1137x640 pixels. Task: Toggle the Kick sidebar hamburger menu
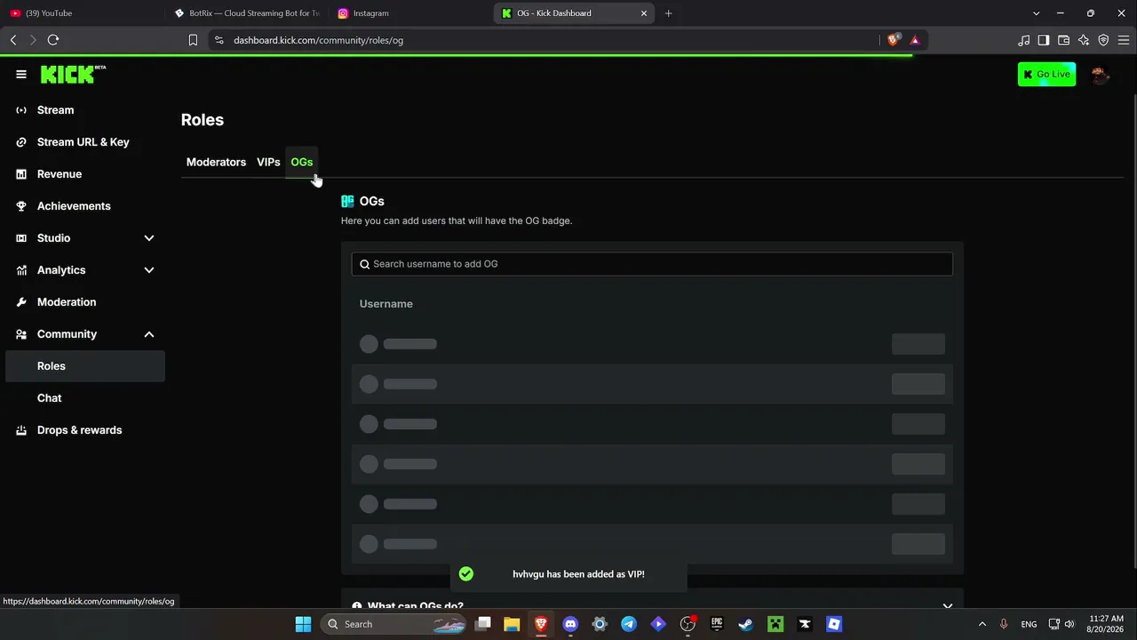(21, 75)
